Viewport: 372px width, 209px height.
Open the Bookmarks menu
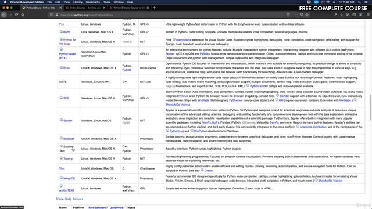[93, 2]
